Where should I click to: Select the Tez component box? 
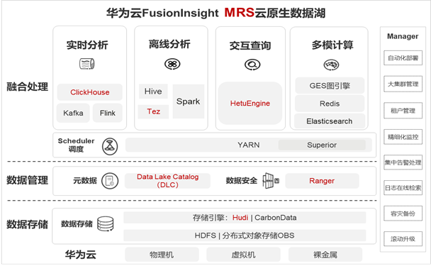[x=153, y=111]
